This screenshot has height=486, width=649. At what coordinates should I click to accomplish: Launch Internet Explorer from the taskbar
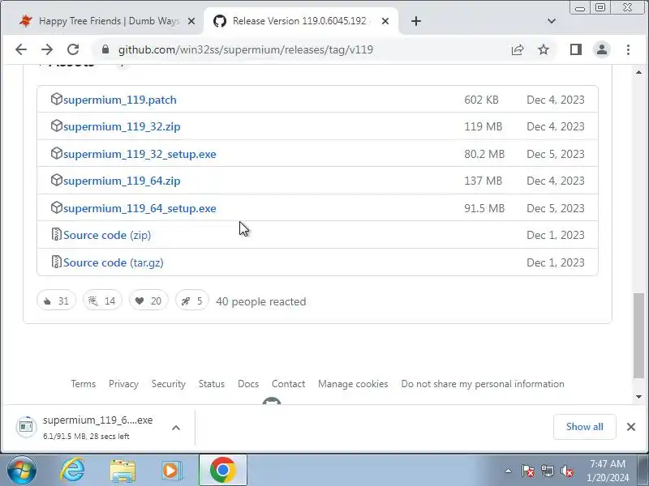coord(72,471)
